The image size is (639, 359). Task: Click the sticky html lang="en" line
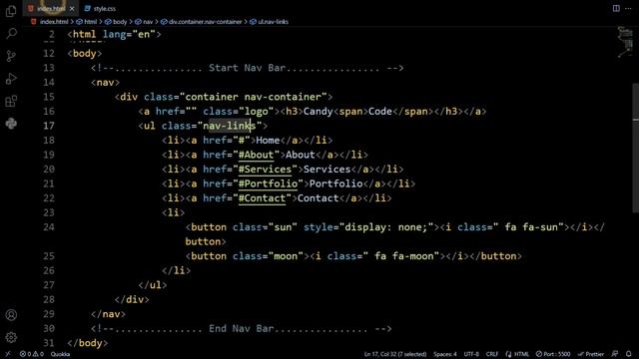click(115, 34)
